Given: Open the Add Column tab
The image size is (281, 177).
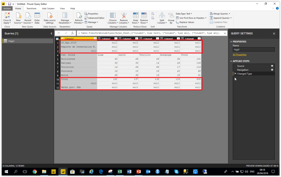Looking at the screenshot, I should click(x=48, y=8).
